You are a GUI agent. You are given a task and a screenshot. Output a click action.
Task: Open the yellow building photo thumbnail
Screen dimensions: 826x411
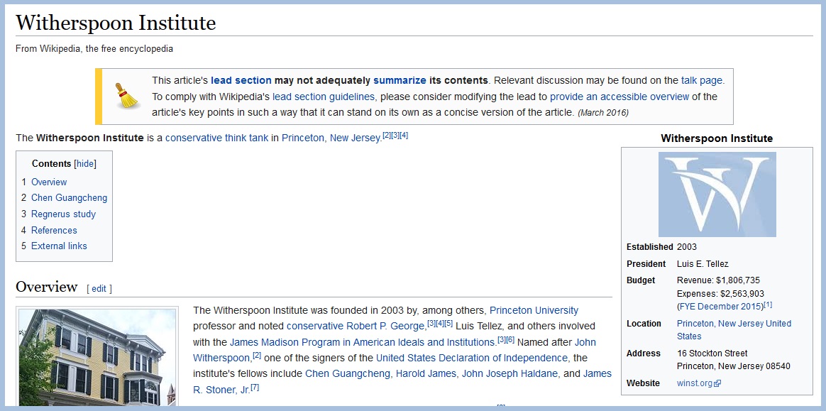point(97,357)
